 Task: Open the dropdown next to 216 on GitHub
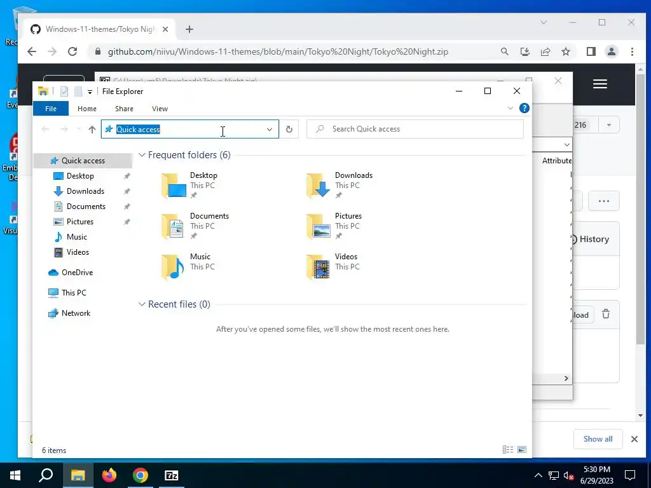pos(609,125)
